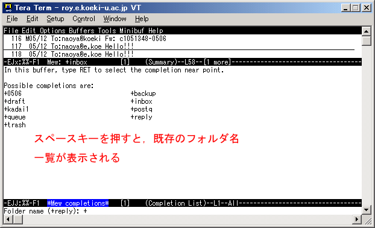The width and height of the screenshot is (375, 228).
Task: Click the Tera Term title bar icon
Action: point(8,8)
